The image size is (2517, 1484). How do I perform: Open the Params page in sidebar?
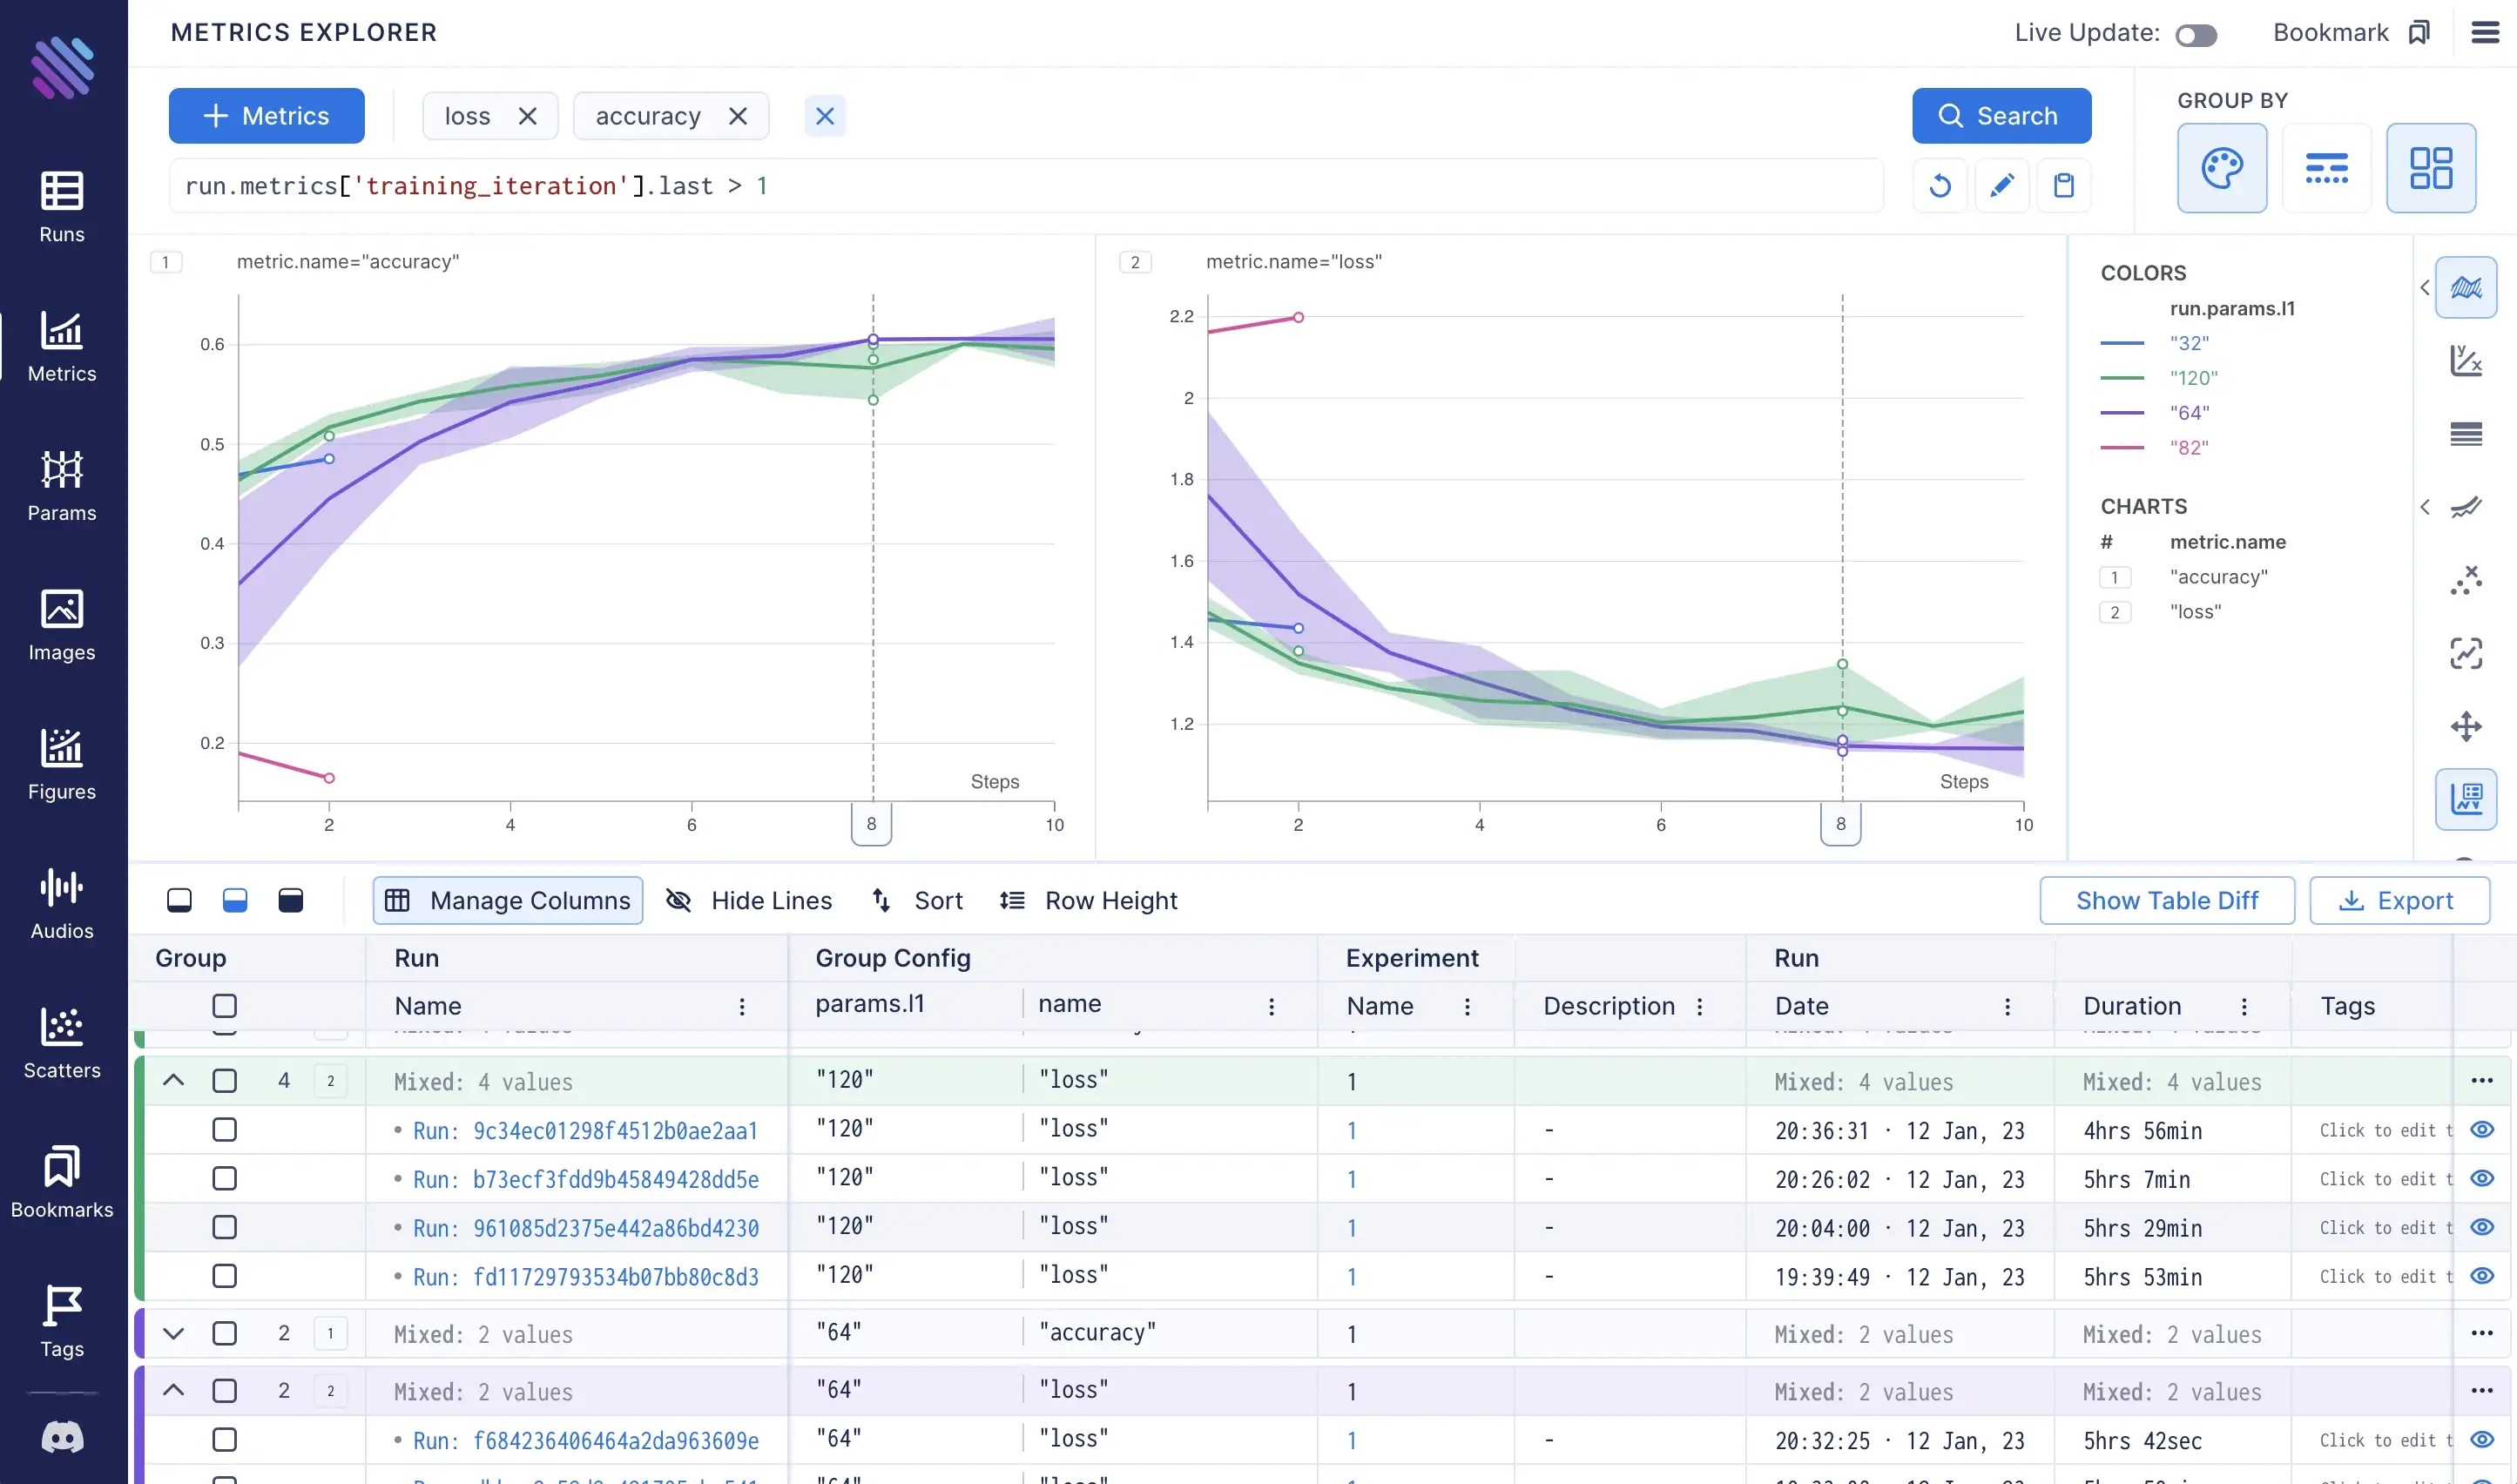[61, 486]
